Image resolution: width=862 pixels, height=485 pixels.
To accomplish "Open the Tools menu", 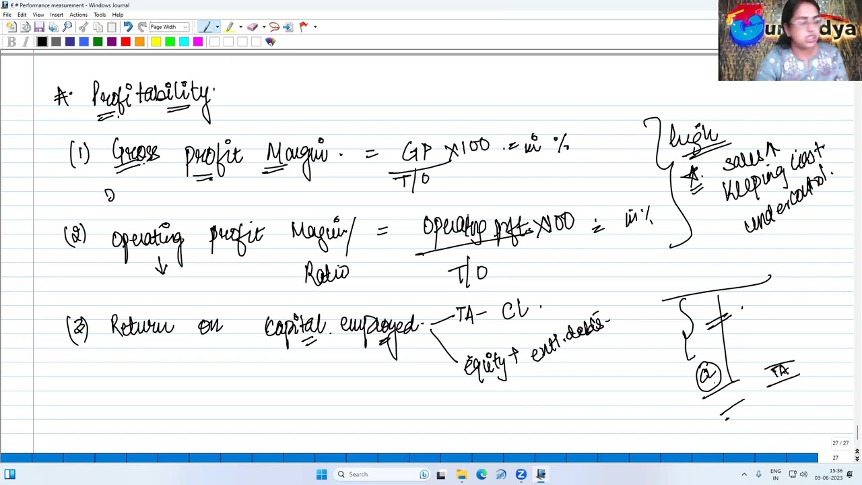I will click(x=100, y=15).
